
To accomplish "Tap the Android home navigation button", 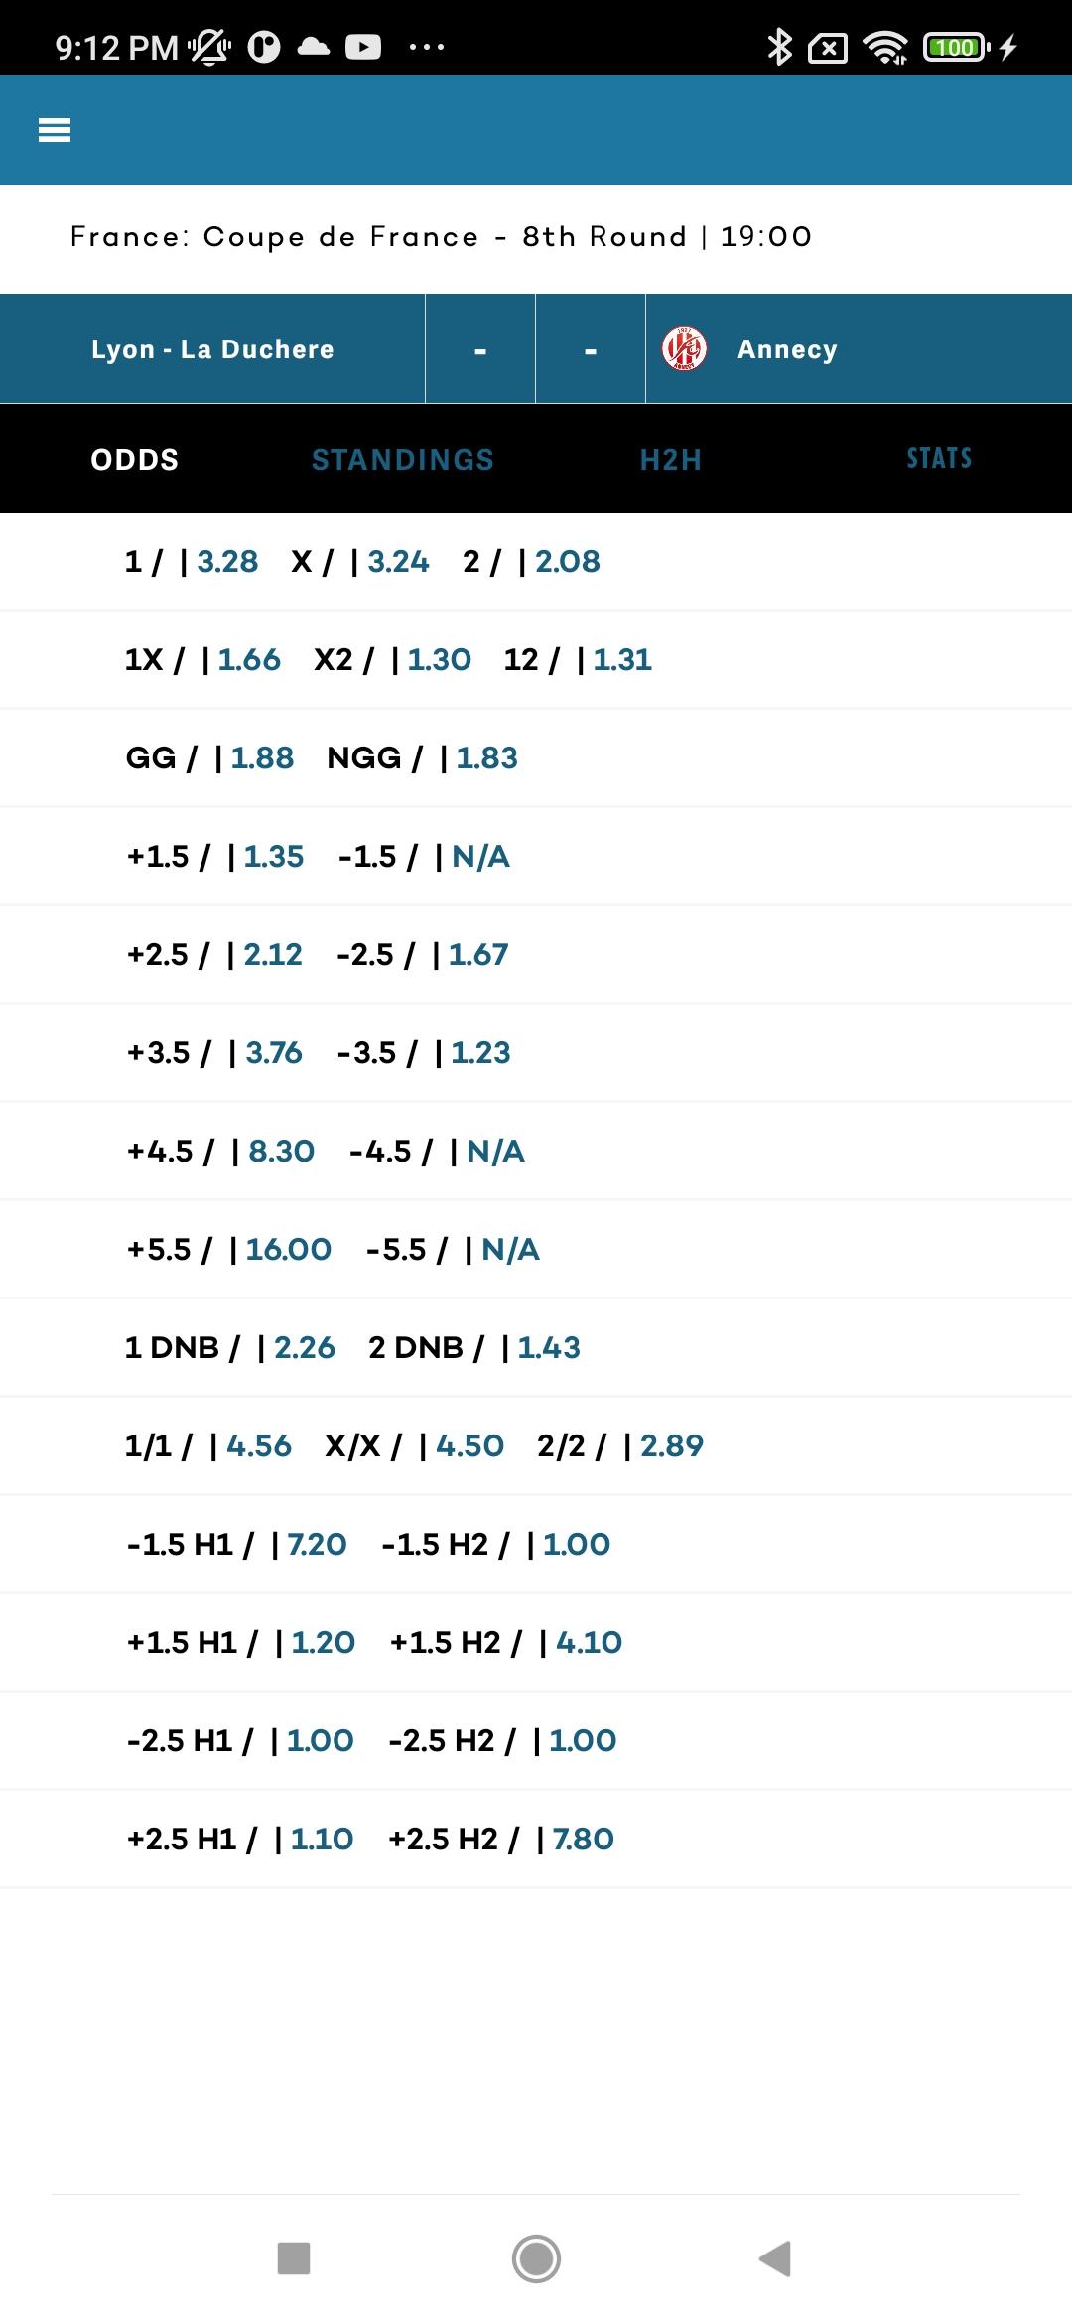I will click(536, 2258).
